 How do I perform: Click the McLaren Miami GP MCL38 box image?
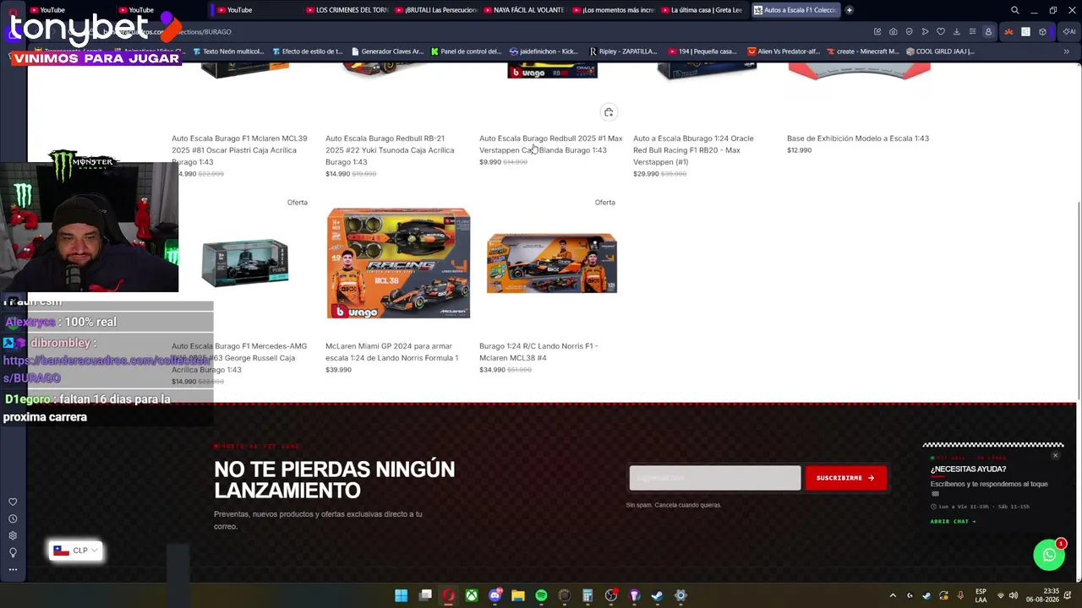[x=398, y=263]
